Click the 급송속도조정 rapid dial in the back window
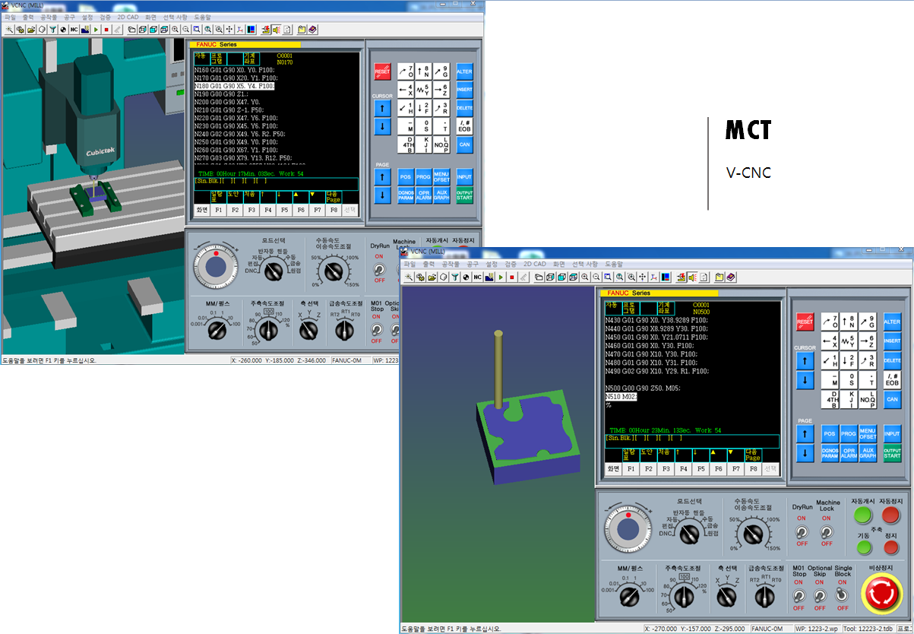The height and width of the screenshot is (634, 914). [345, 331]
